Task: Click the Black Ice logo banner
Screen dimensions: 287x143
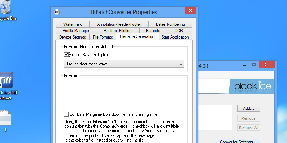Action: click(x=251, y=87)
